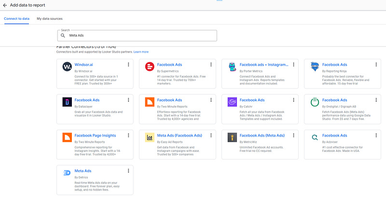Open Facebook ads + Instagram connector

[x=264, y=65]
